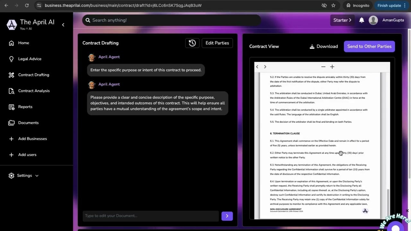
Task: Expand the Settings dropdown chevron
Action: tap(37, 175)
